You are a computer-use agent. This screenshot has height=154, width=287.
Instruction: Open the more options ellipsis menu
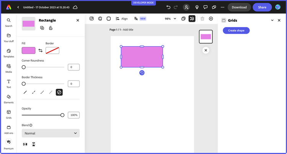[223, 7]
